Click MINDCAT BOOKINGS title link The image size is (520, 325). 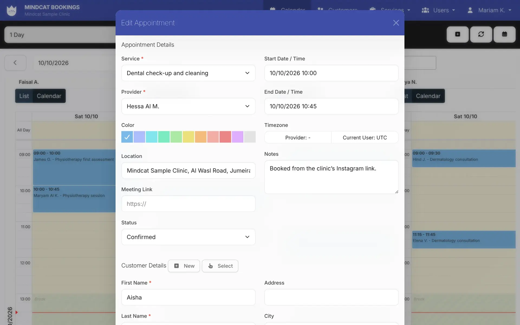(52, 7)
